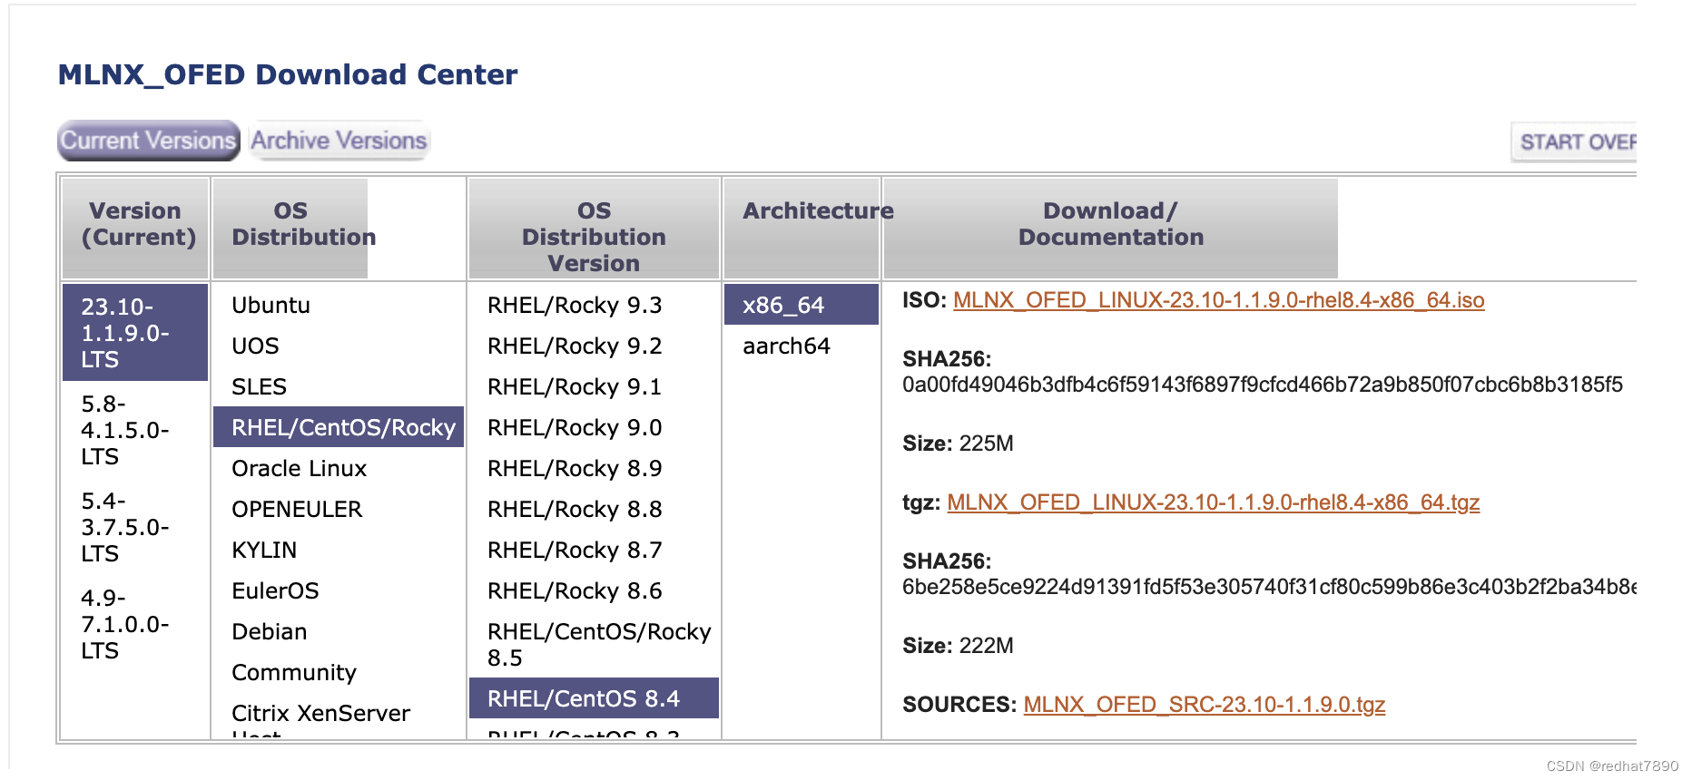Screen dimensions: 1692x780
Task: Select RHEL/Rocky 8.8 version
Action: pyautogui.click(x=594, y=509)
